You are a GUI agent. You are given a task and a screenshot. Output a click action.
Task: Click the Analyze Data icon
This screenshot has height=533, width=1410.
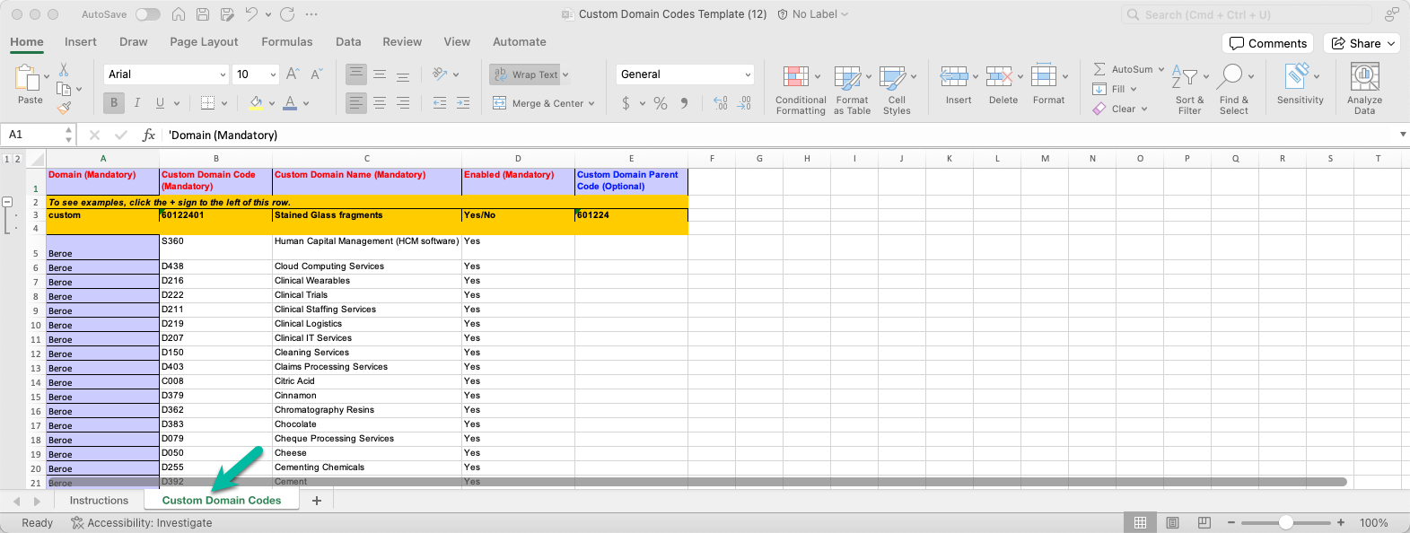pyautogui.click(x=1364, y=77)
